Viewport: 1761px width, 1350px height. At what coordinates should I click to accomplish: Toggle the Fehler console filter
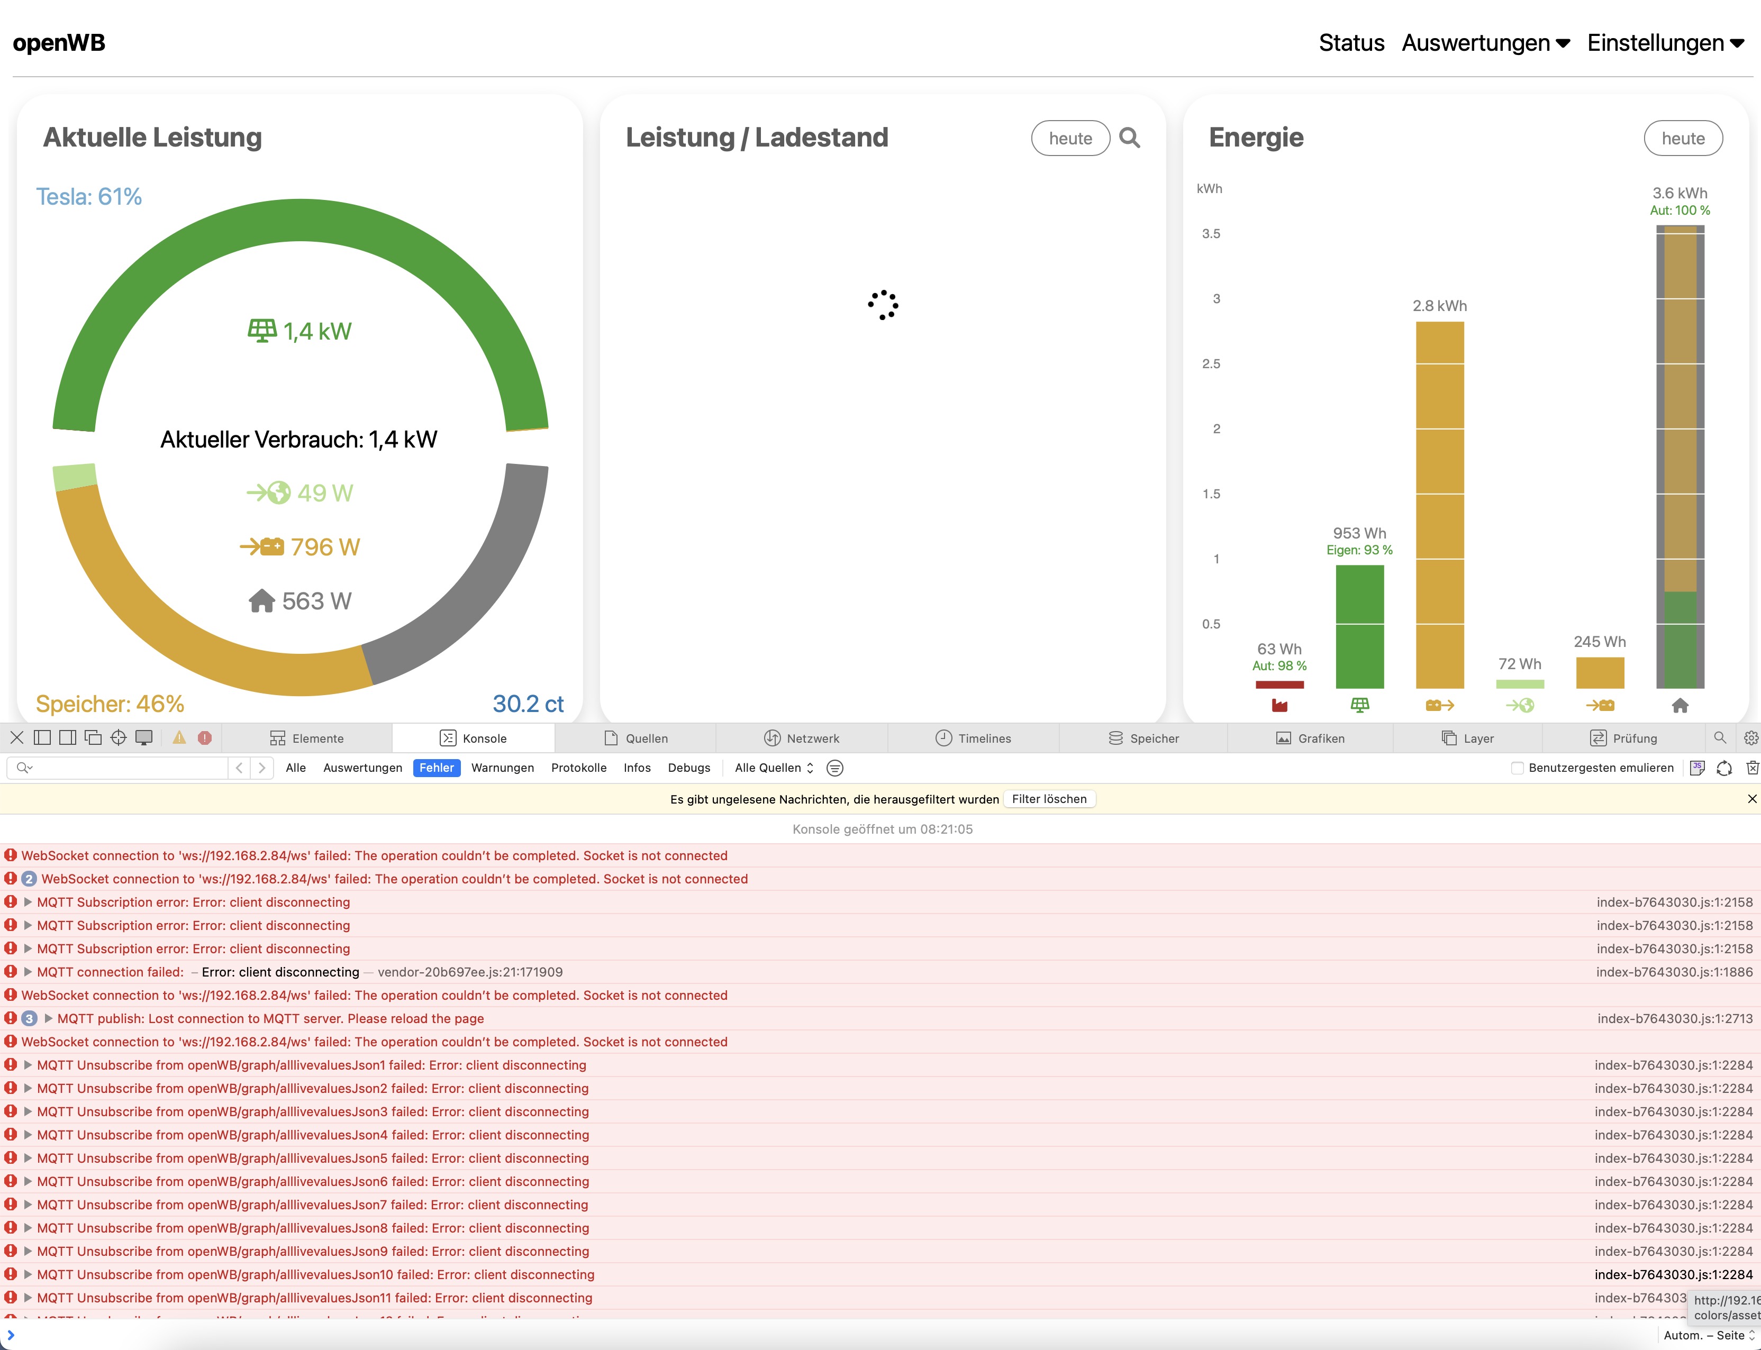[x=437, y=768]
